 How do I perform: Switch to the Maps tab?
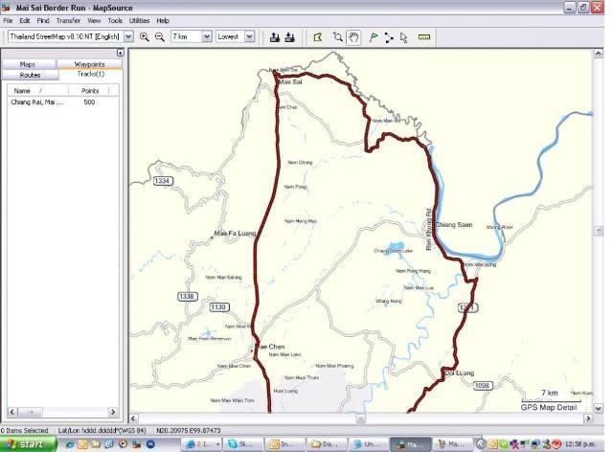tap(29, 64)
